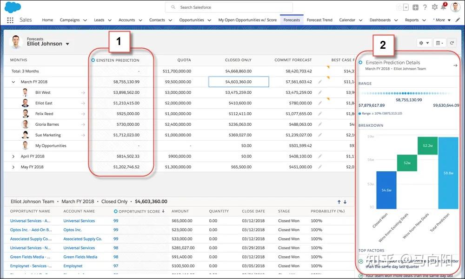Image resolution: width=465 pixels, height=279 pixels.
Task: Open the Dashboards tab
Action: click(x=380, y=20)
